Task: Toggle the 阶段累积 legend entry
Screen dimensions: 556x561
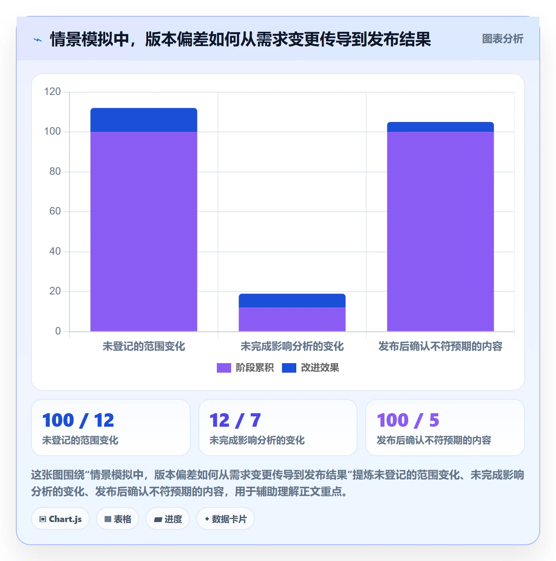Action: 245,368
